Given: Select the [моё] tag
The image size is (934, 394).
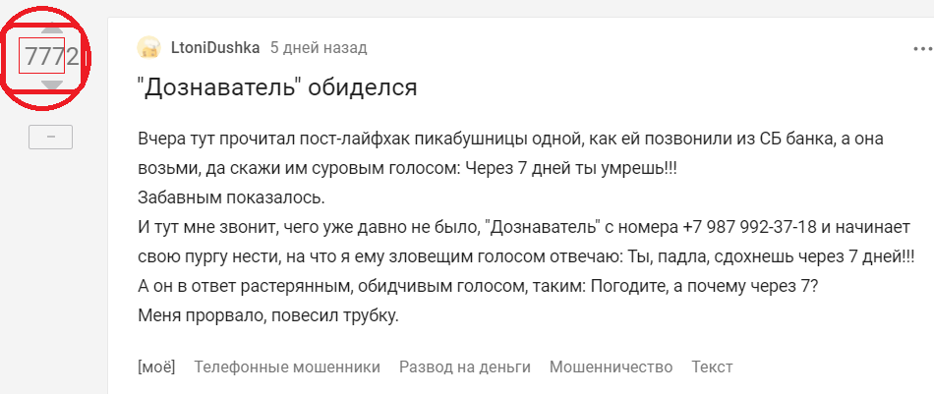Looking at the screenshot, I should click(156, 366).
